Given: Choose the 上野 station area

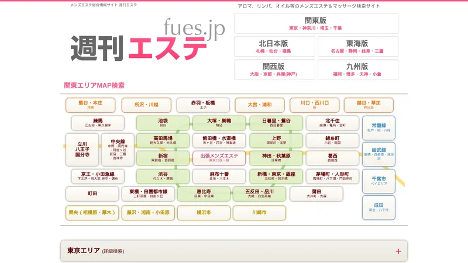Looking at the screenshot, I should 276,140.
